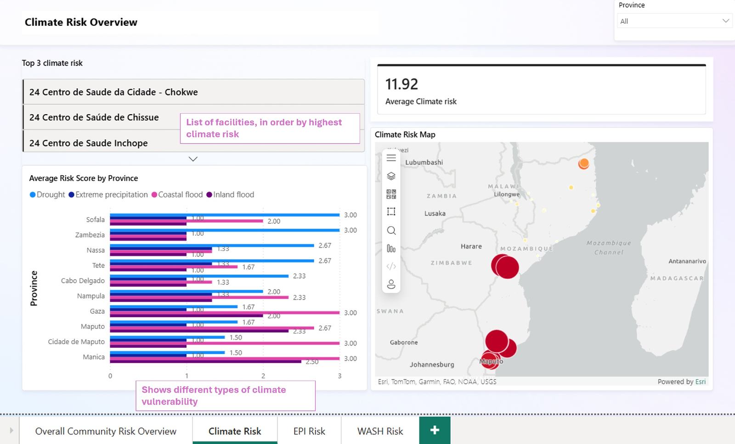Click the Climate Risk Overview page title
Viewport: 735px width, 444px height.
point(81,22)
